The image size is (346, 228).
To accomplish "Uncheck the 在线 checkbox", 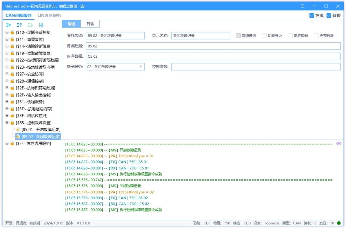I will [312, 15].
